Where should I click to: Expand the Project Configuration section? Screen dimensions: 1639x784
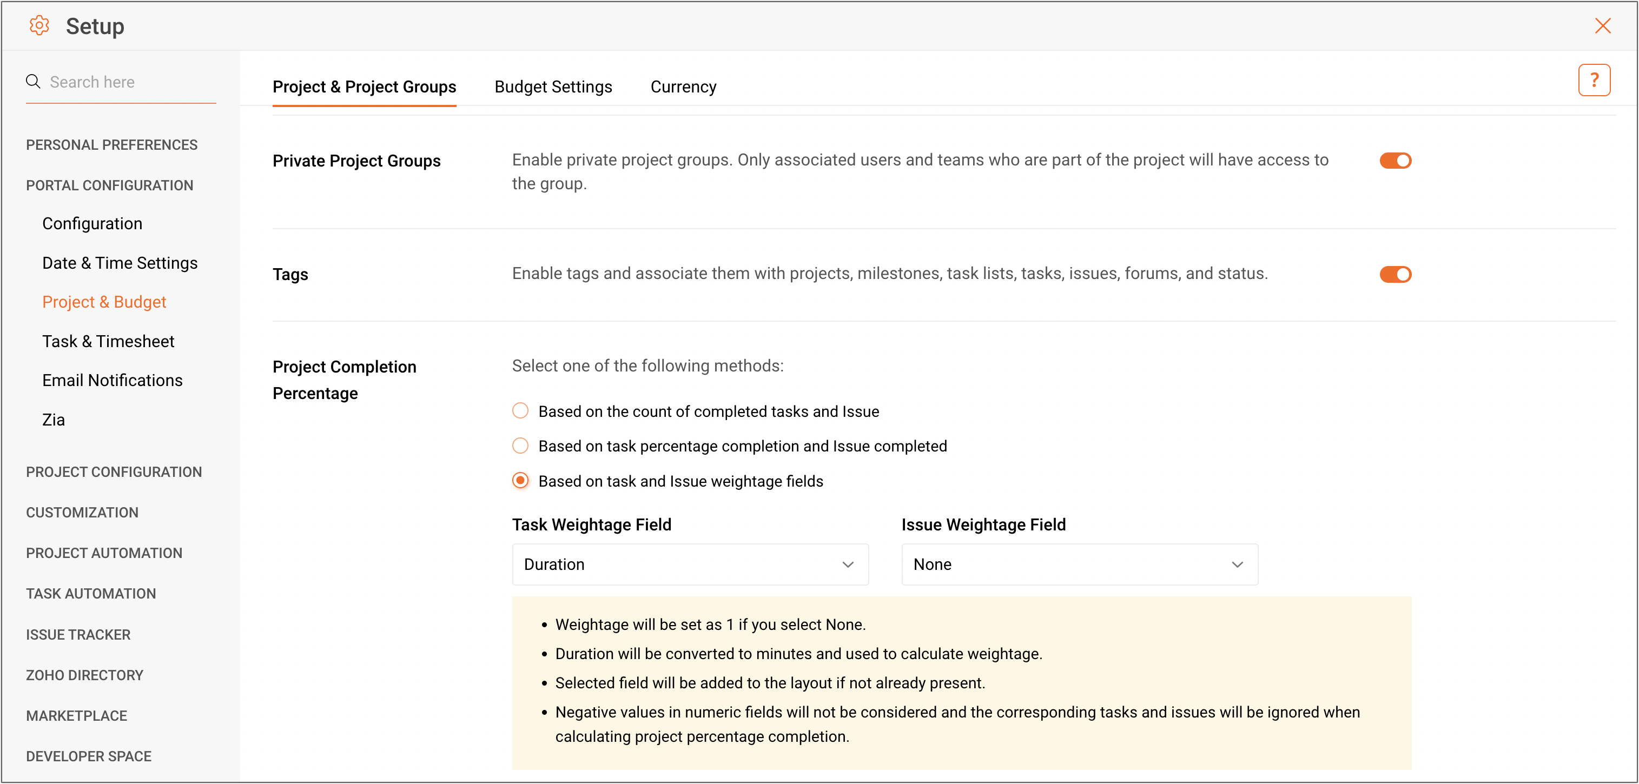[x=114, y=472]
